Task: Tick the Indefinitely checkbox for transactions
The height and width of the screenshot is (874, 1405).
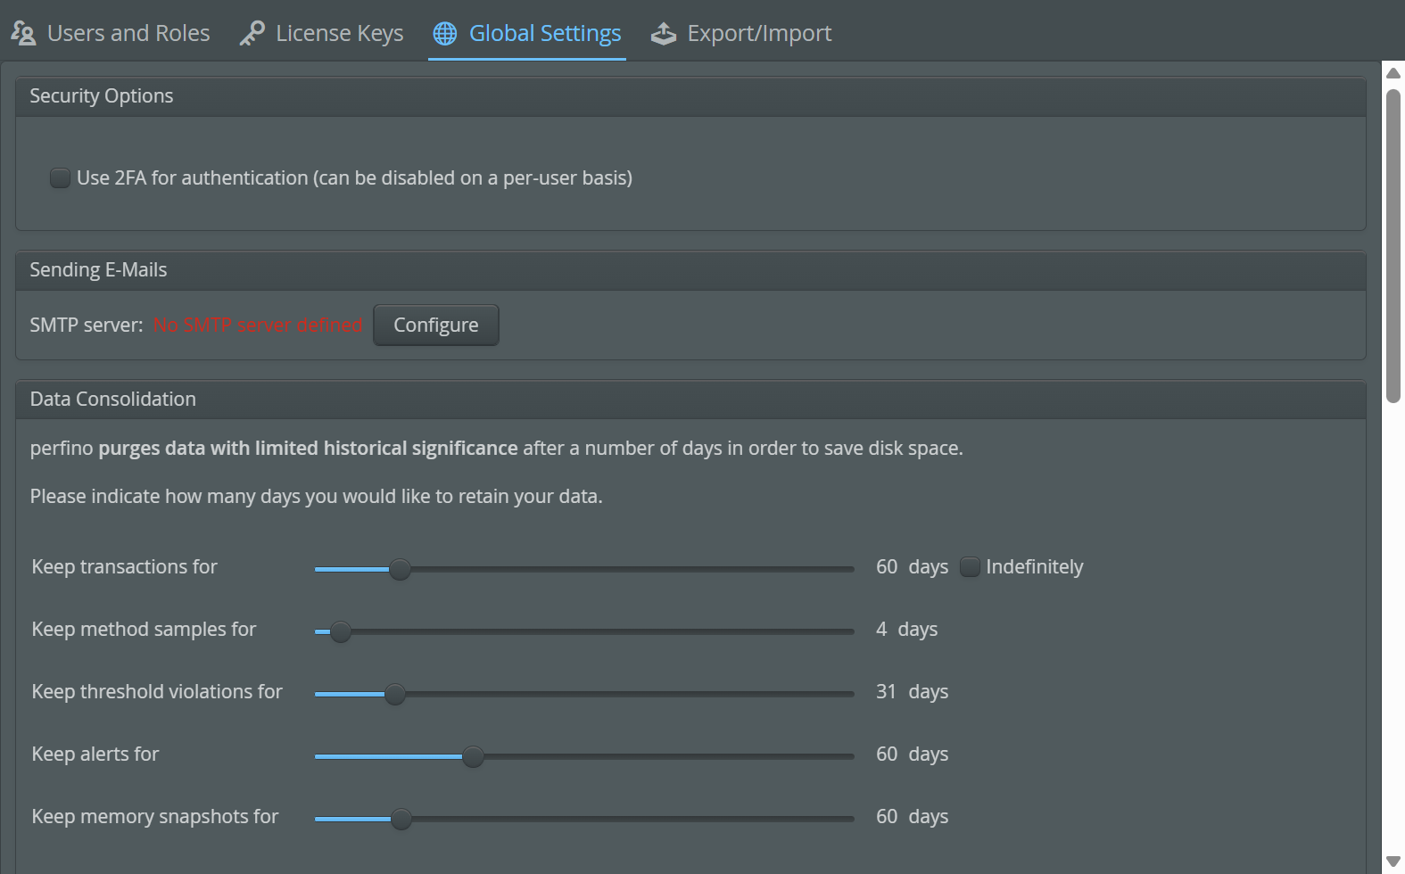Action: [x=970, y=567]
